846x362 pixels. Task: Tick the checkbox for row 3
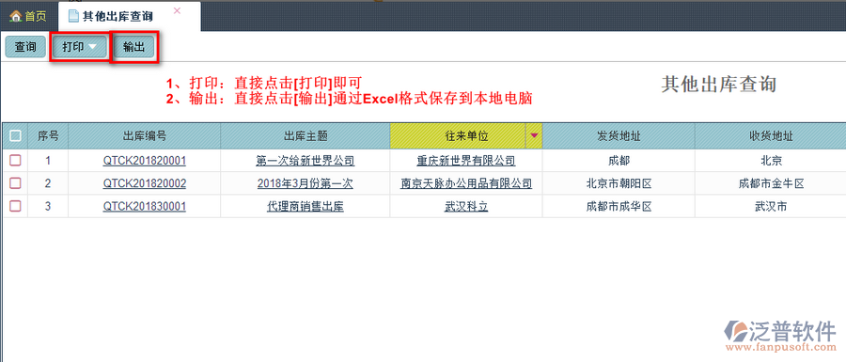(16, 206)
